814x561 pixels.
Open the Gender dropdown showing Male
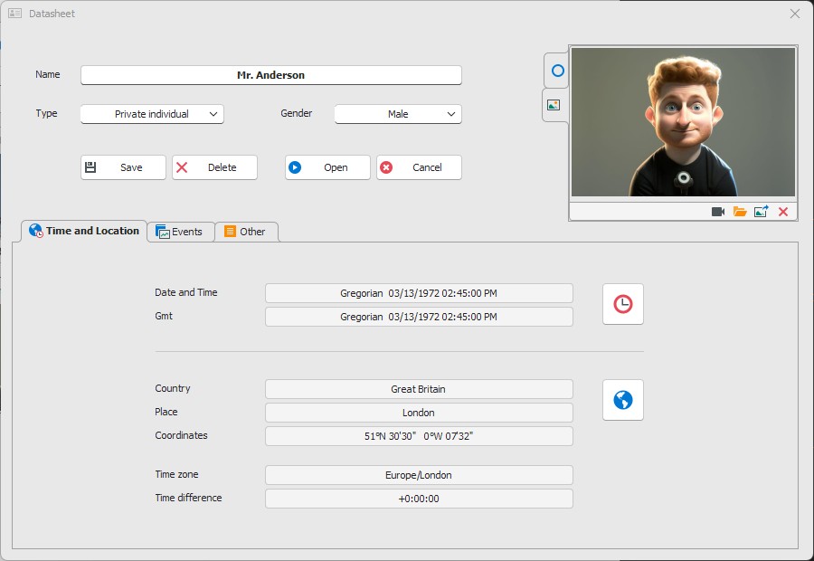click(398, 114)
